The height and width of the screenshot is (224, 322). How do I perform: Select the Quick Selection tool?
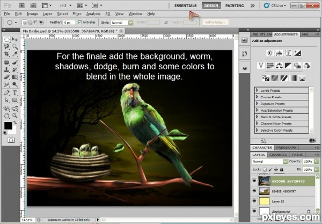click(15, 47)
